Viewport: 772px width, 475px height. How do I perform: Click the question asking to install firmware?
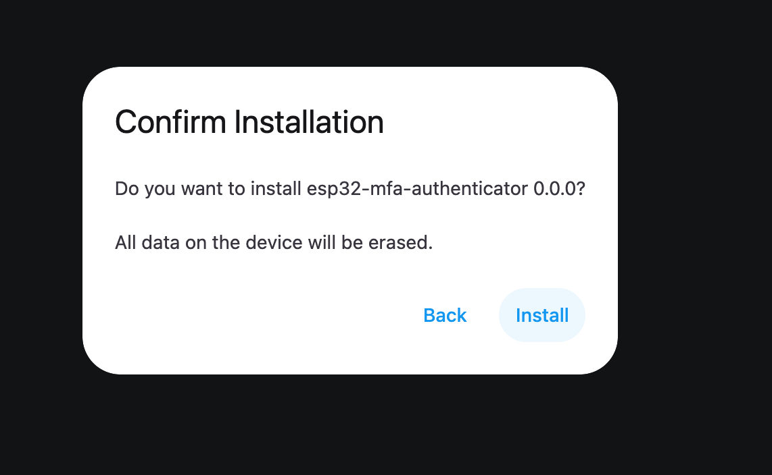(x=350, y=189)
